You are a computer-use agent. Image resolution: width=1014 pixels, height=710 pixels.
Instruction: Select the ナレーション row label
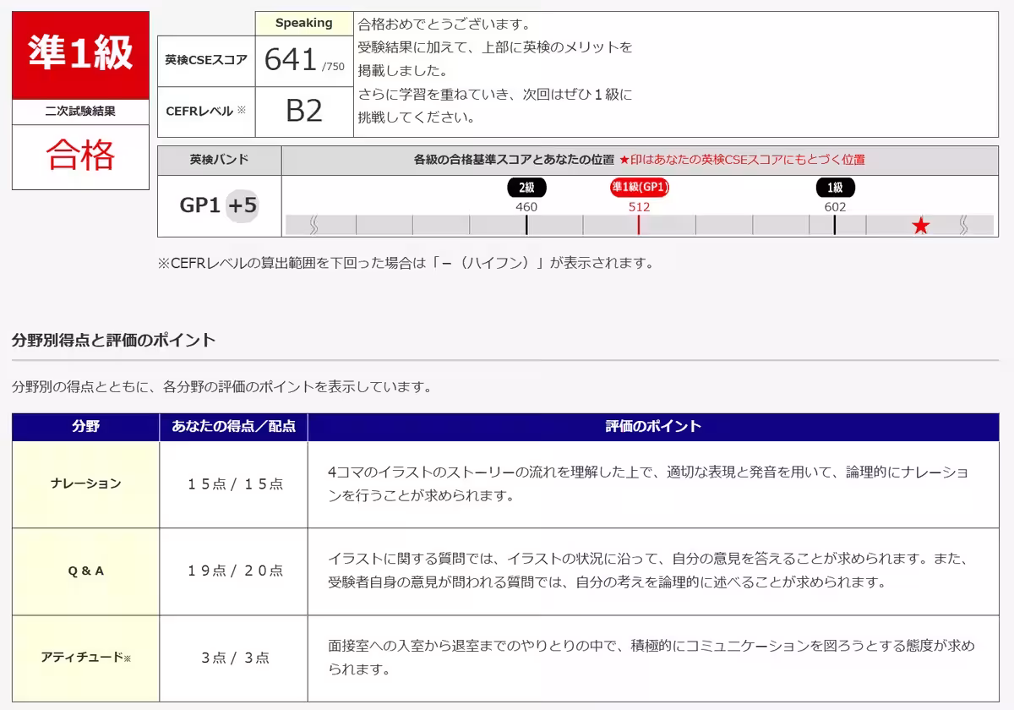tap(84, 482)
